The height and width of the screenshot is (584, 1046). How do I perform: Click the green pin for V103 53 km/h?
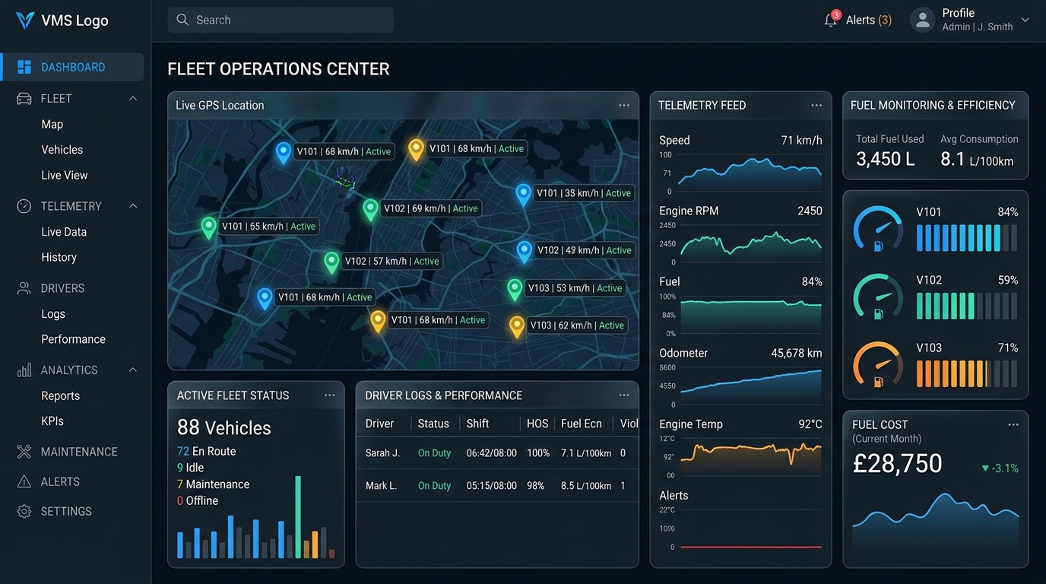[515, 289]
